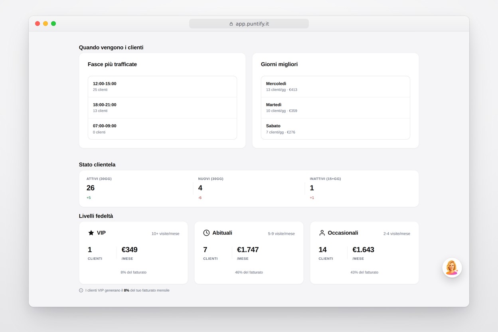Click the Occasionali revenue €1.643
The image size is (498, 332).
point(363,250)
